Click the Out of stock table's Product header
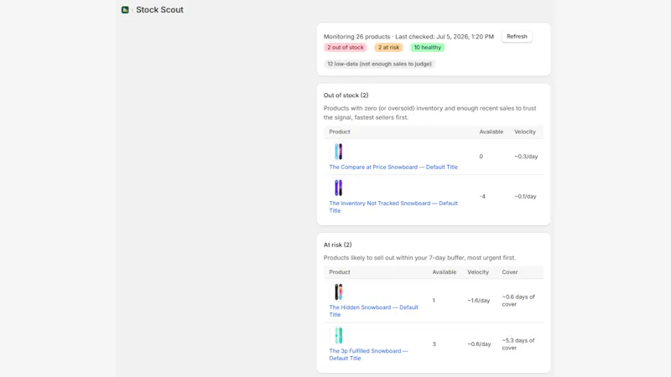Image resolution: width=671 pixels, height=377 pixels. (340, 132)
